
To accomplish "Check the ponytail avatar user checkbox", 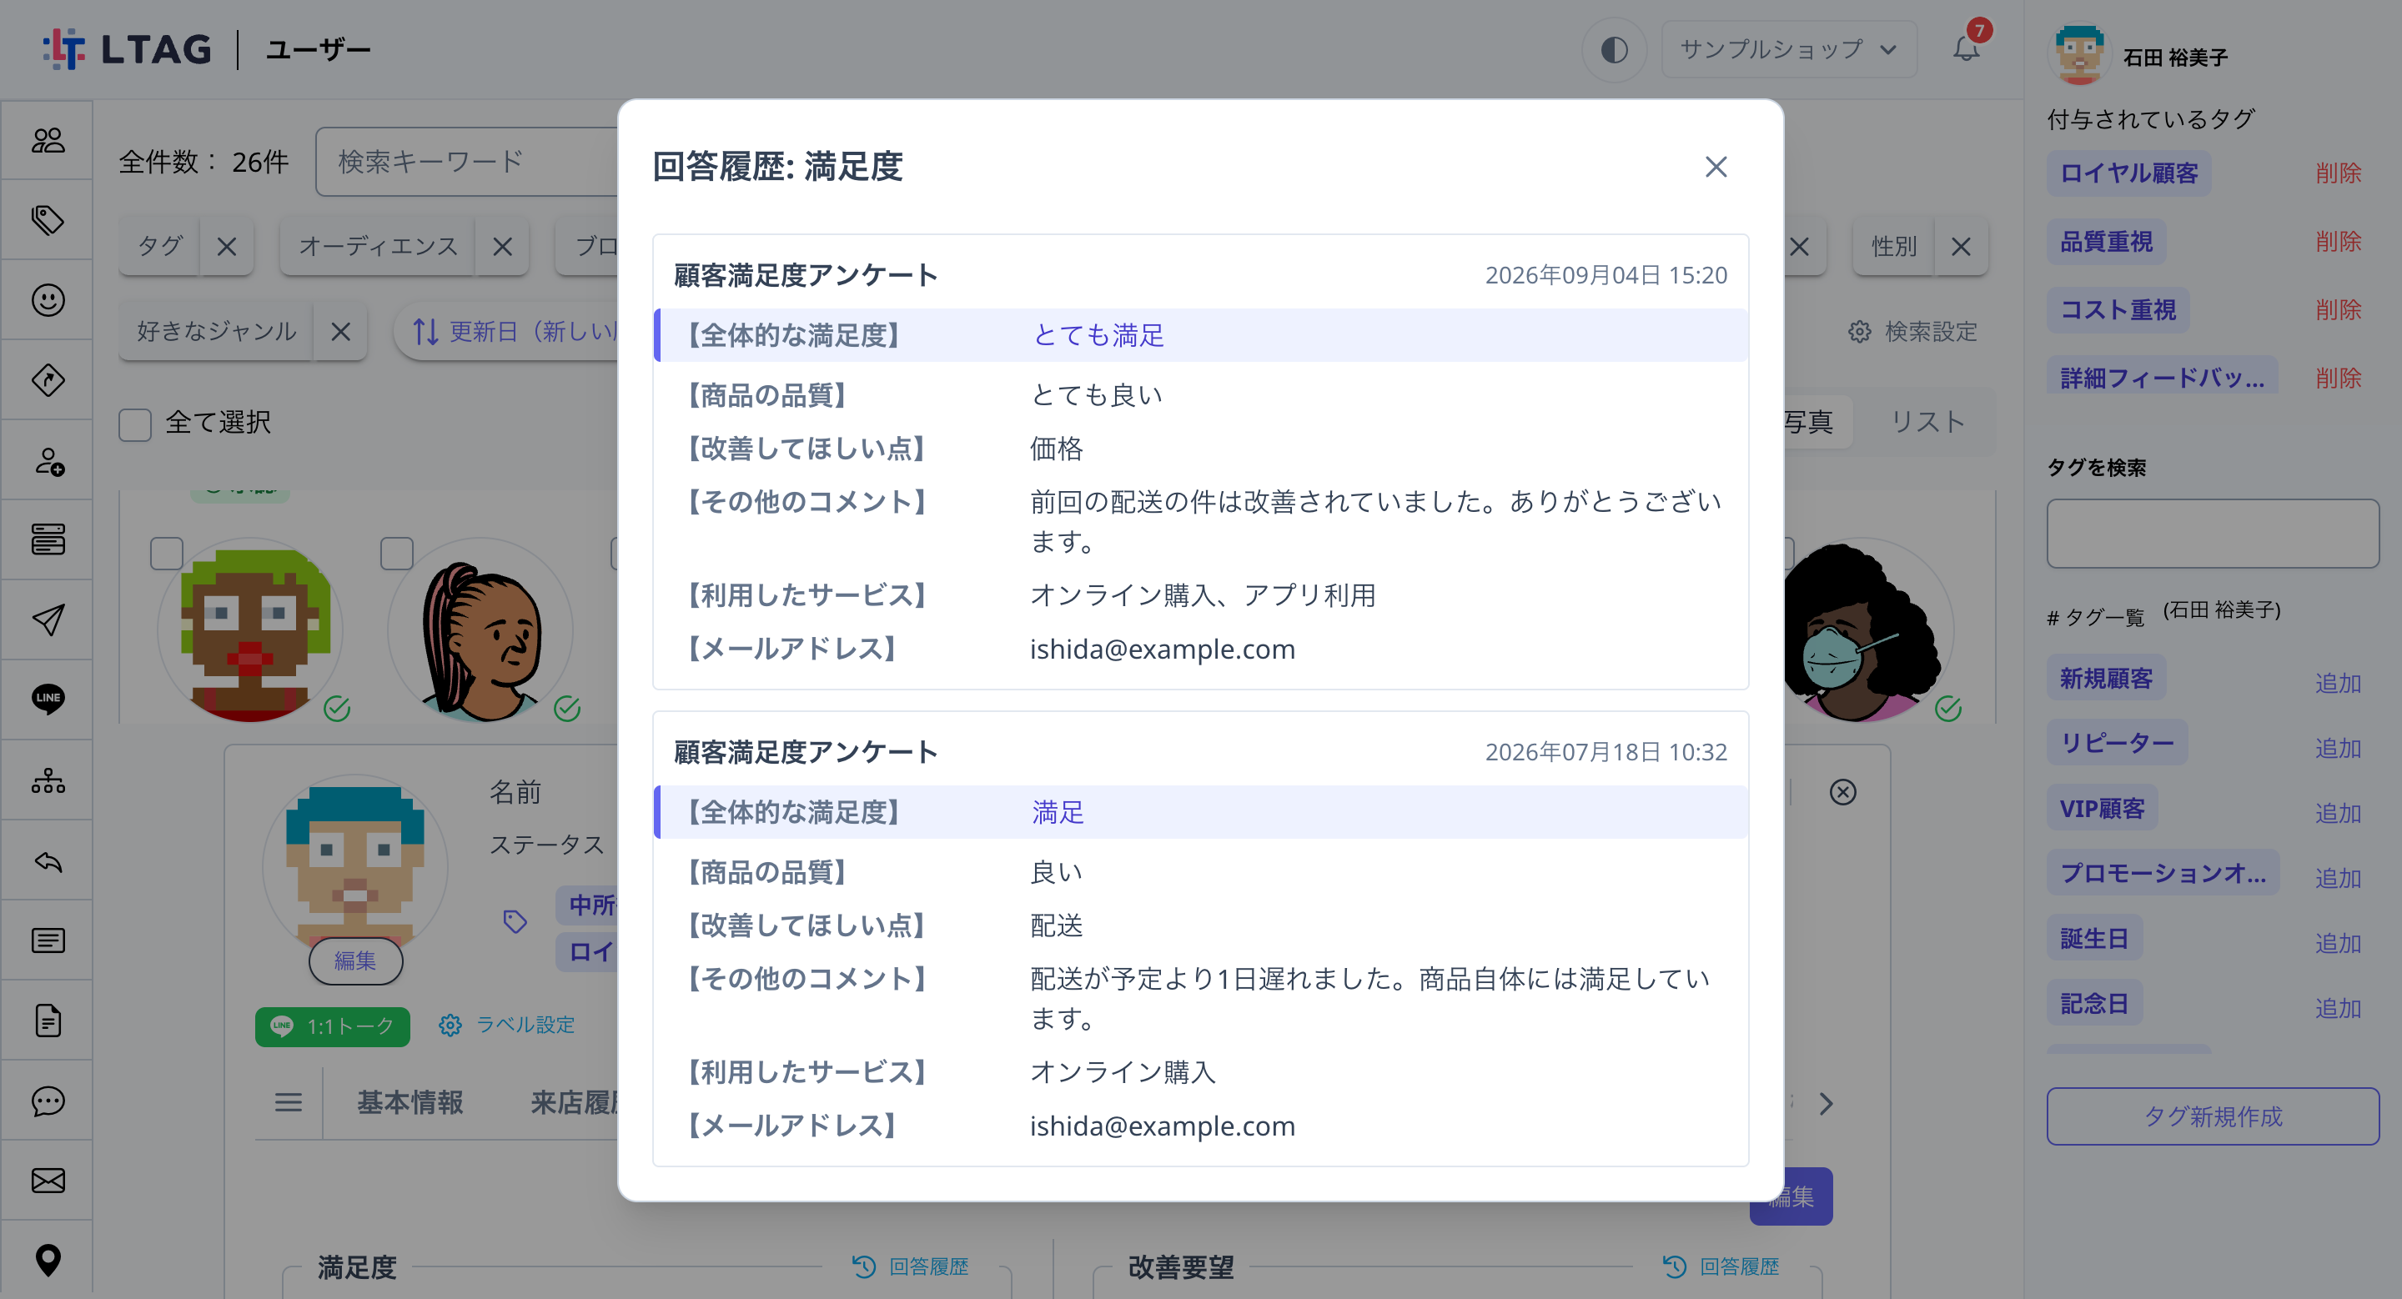I will click(x=397, y=554).
